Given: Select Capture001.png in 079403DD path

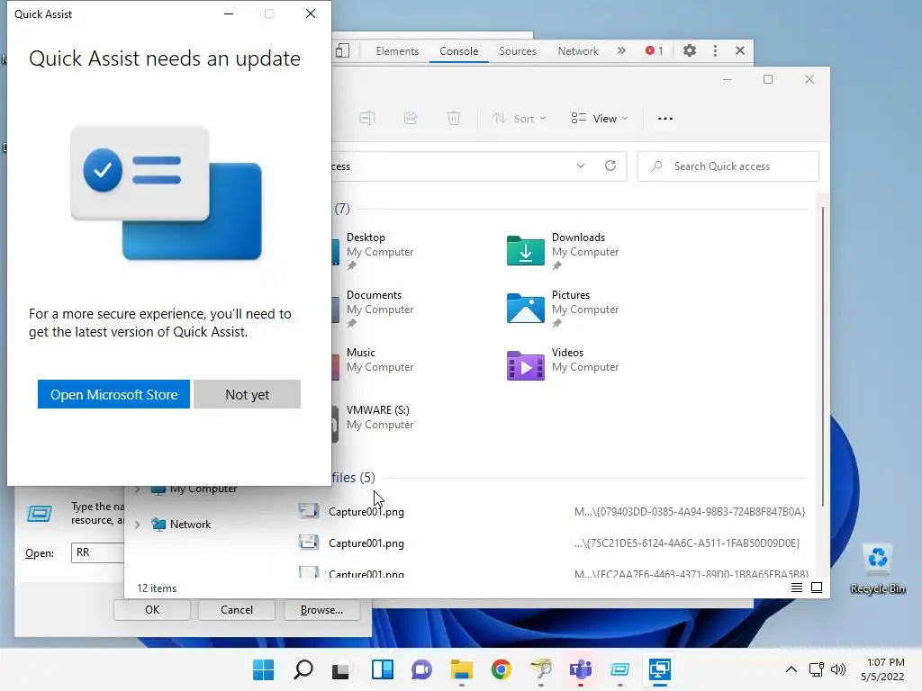Looking at the screenshot, I should [x=366, y=512].
